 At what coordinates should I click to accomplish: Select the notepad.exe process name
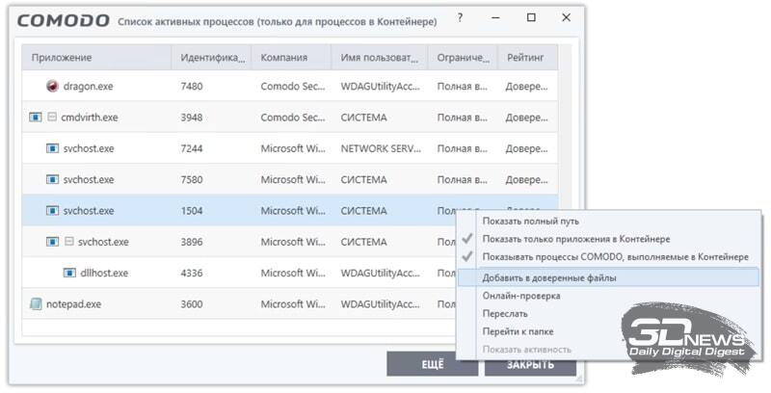[74, 304]
